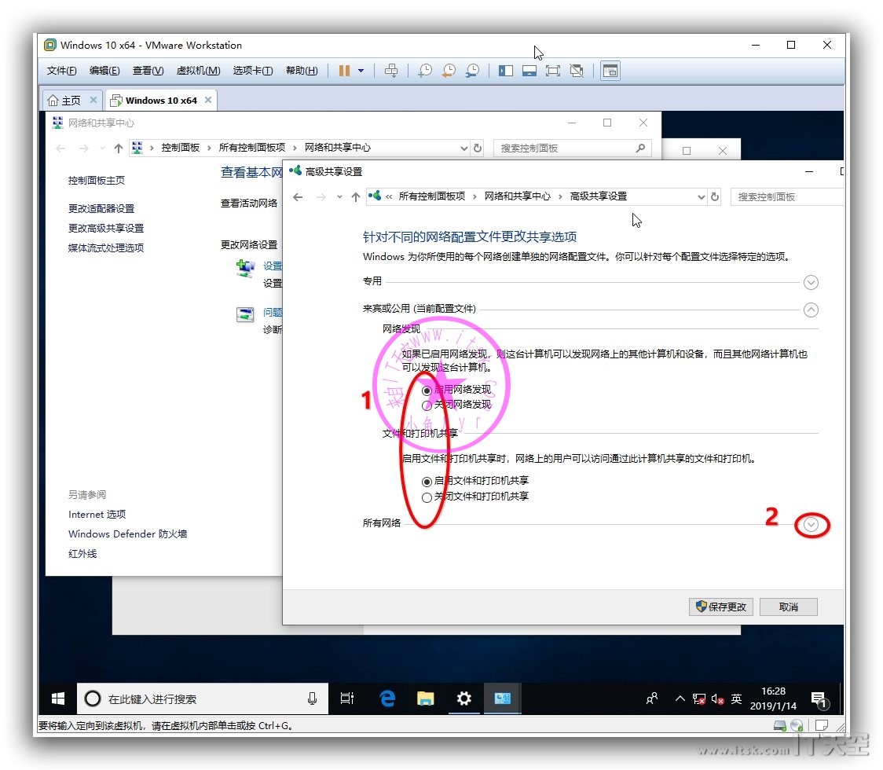Open the 虚拟机(M) menu

tap(198, 71)
